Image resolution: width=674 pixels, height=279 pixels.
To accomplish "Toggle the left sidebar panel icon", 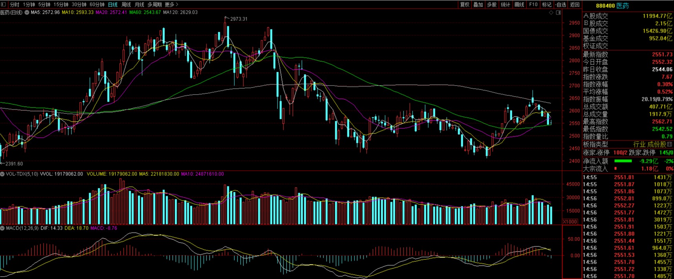I will coord(3,4).
